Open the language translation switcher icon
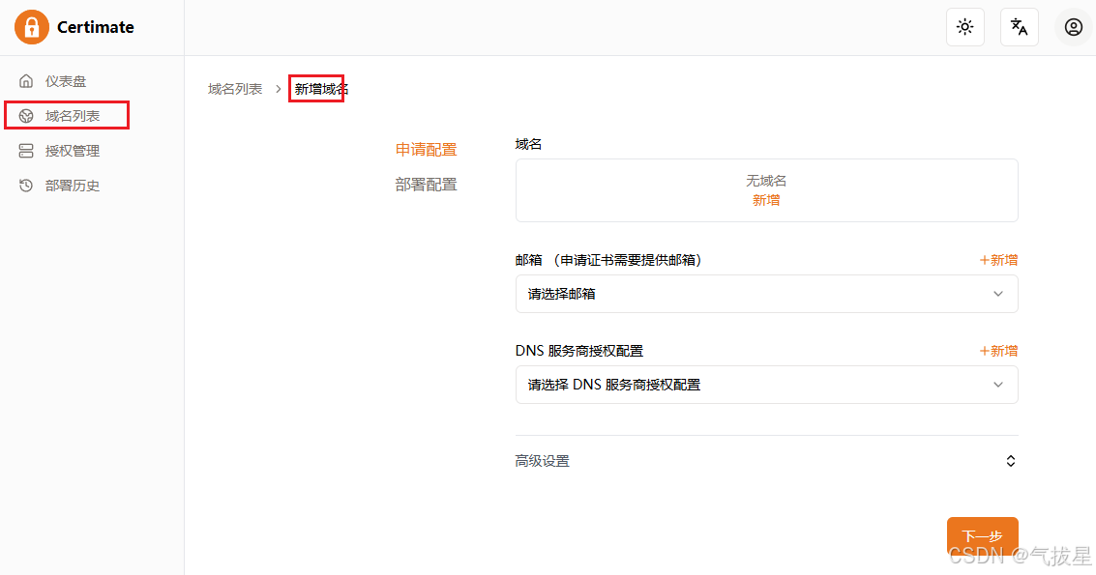This screenshot has height=575, width=1096. (x=1020, y=27)
